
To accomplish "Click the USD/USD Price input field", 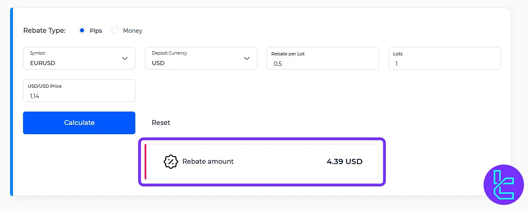I will (79, 91).
